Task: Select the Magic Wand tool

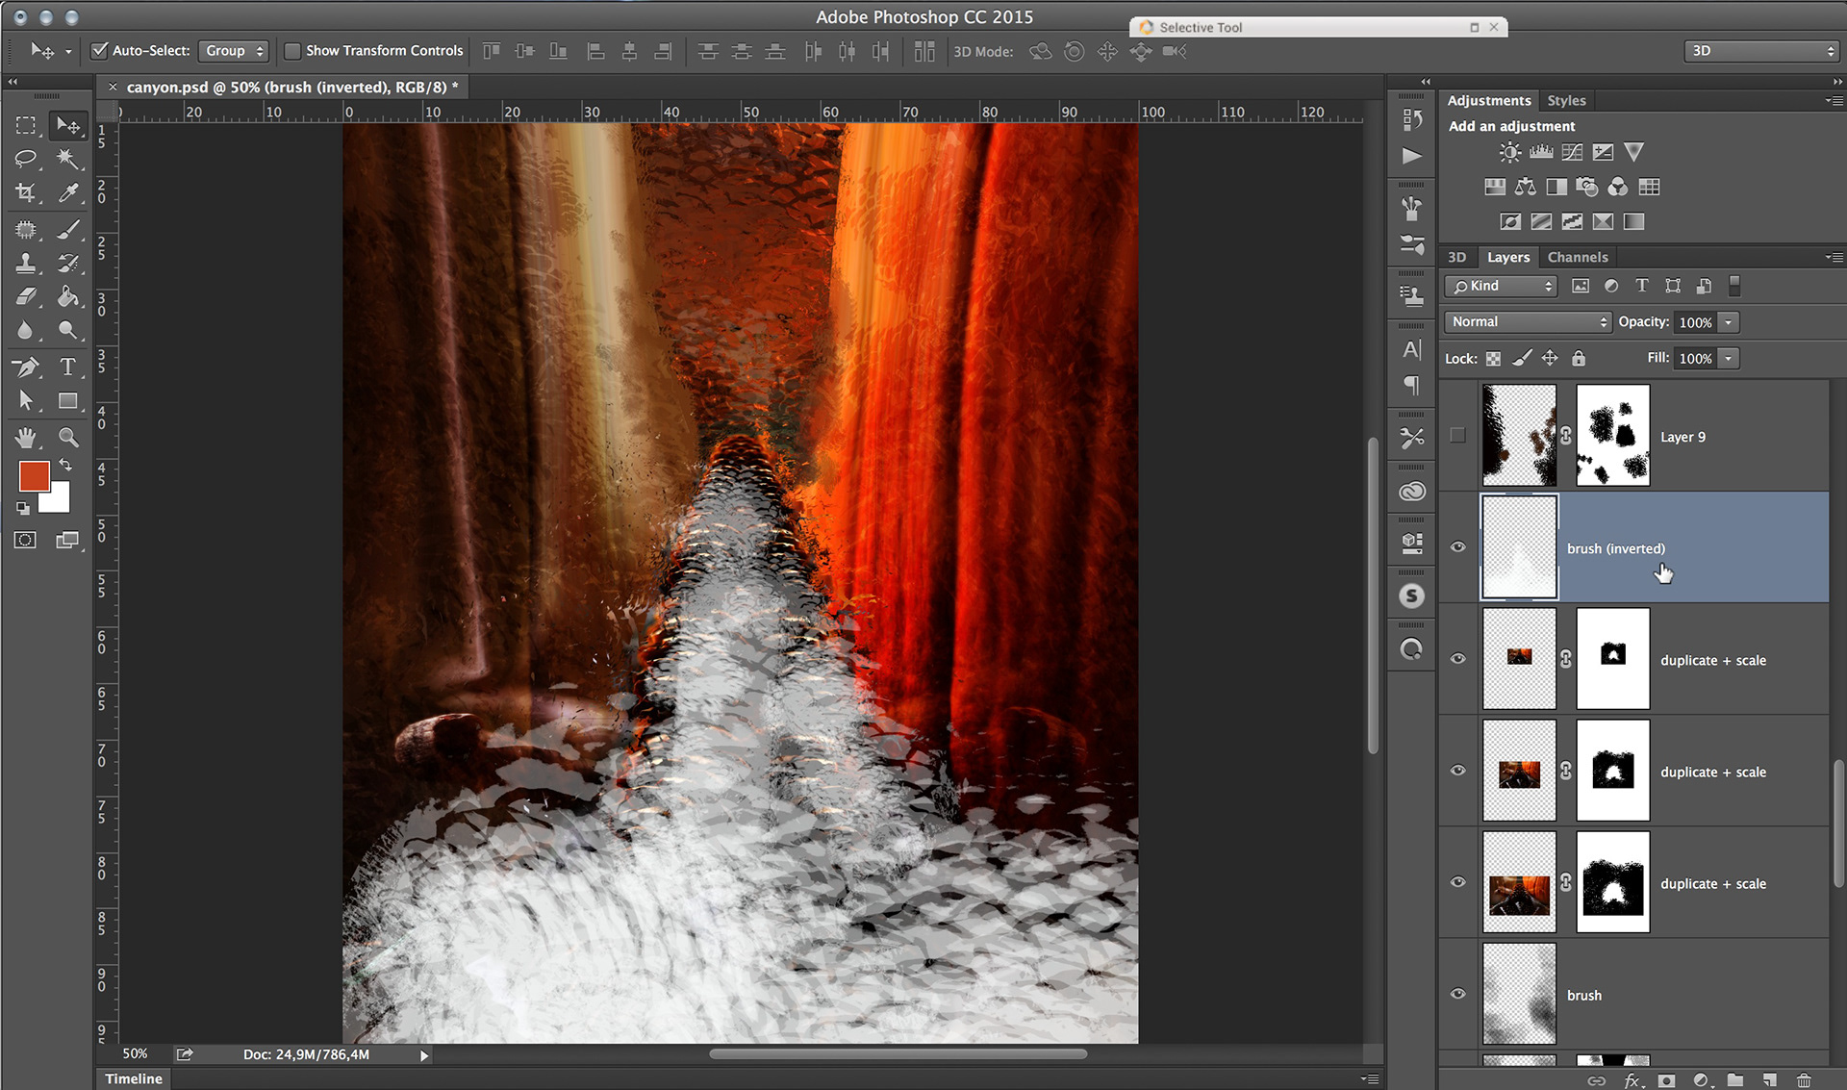Action: point(67,158)
